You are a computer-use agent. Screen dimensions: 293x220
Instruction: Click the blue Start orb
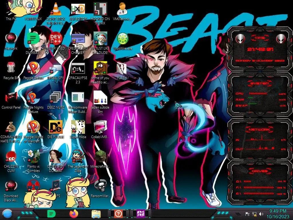tap(7, 214)
